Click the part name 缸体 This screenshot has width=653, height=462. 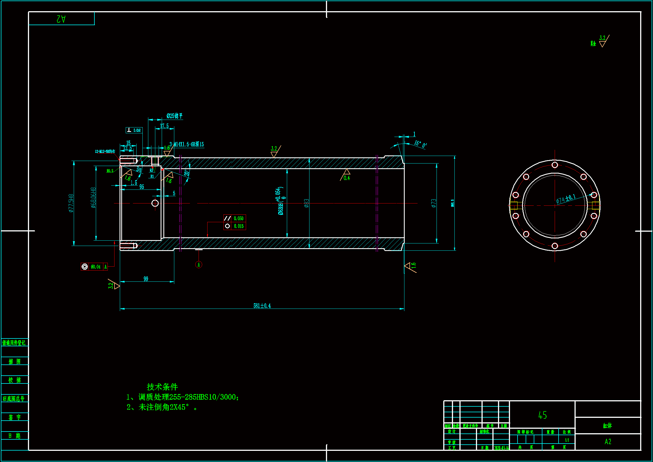tap(607, 426)
